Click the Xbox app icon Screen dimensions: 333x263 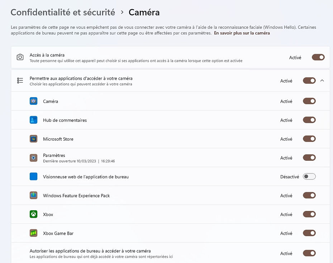(33, 214)
